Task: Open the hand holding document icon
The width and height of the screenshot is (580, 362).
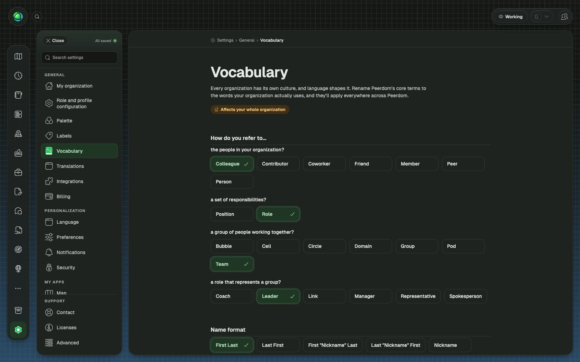Action: tap(18, 230)
